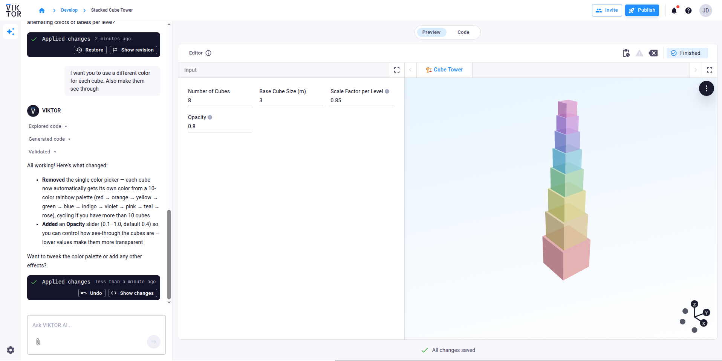Image resolution: width=722 pixels, height=361 pixels.
Task: Open the notifications bell
Action: (x=674, y=11)
